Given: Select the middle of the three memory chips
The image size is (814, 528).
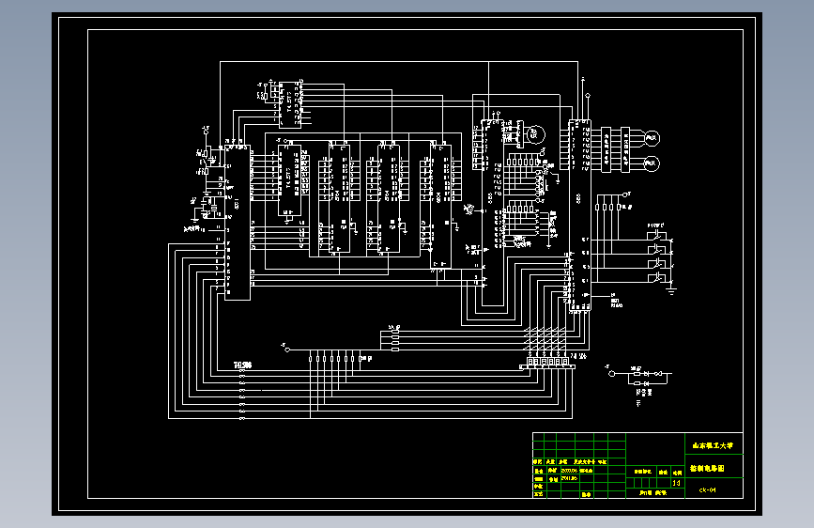Looking at the screenshot, I should [389, 198].
